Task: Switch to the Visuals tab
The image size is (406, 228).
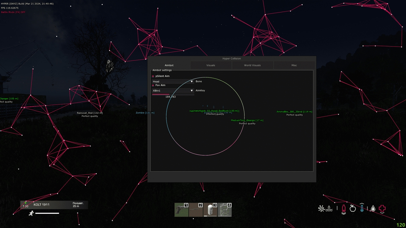Action: (211, 65)
